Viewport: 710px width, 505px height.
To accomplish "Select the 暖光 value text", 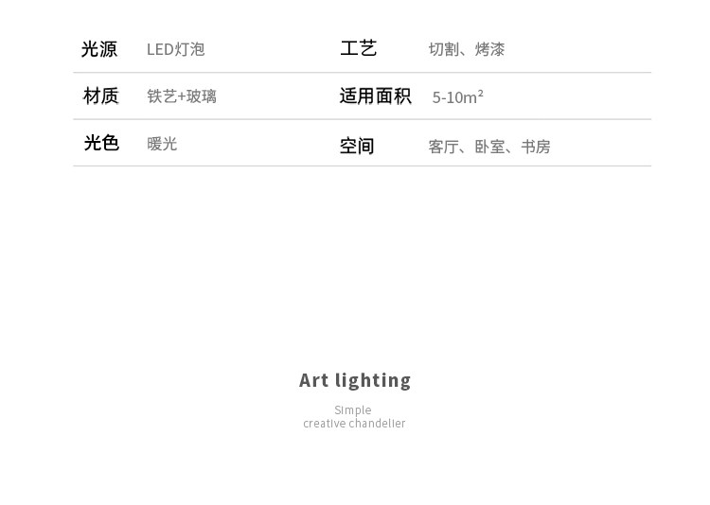I will coord(162,144).
